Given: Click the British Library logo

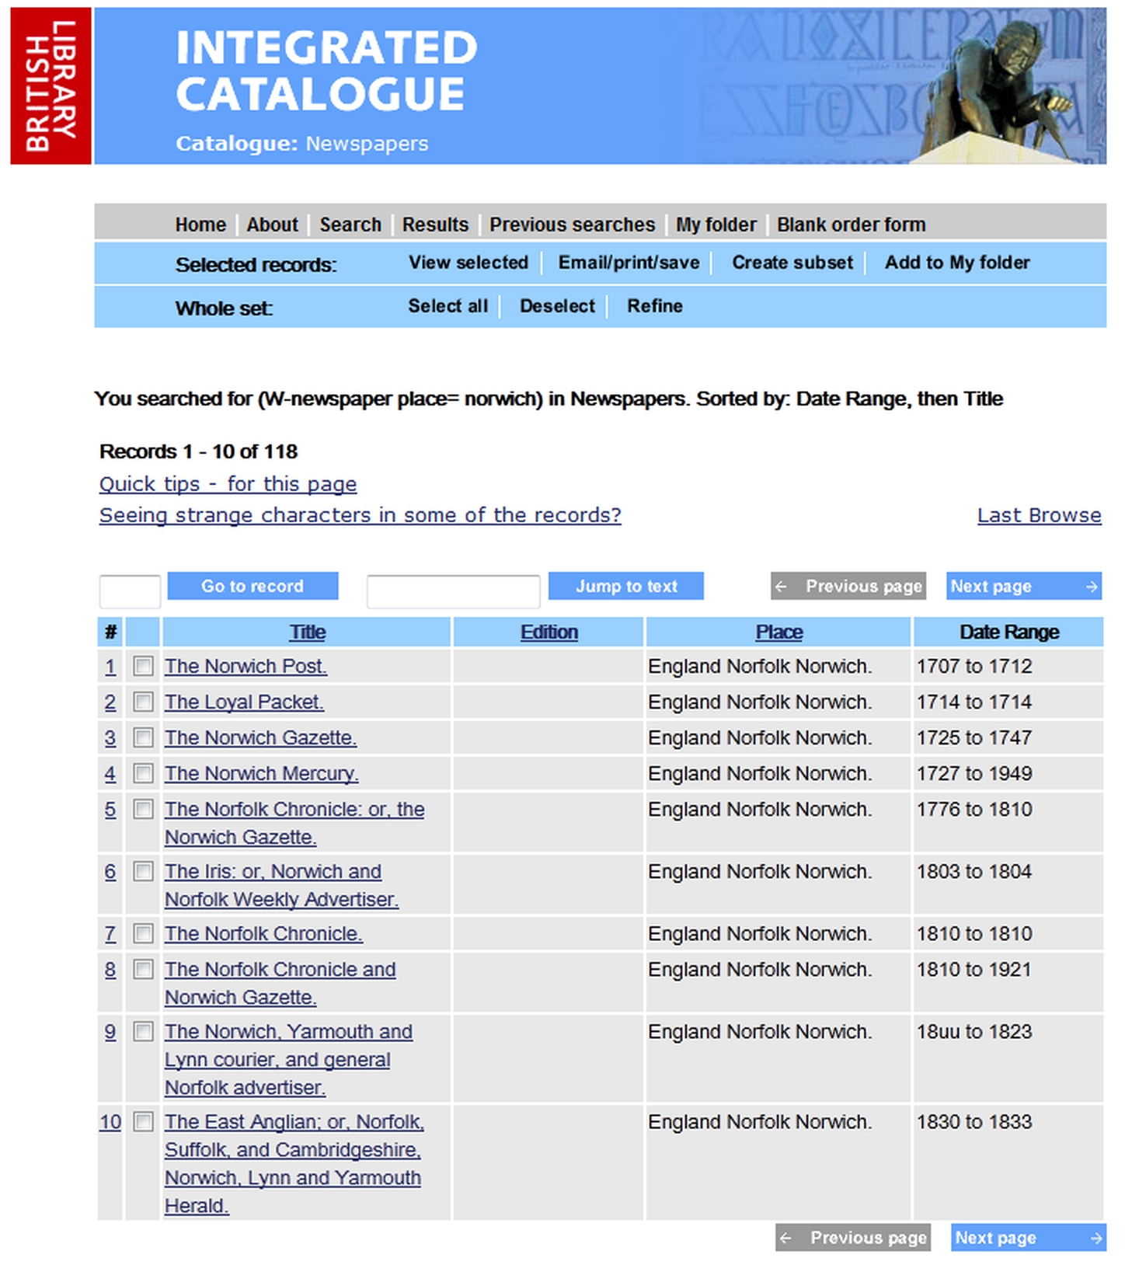Looking at the screenshot, I should (51, 85).
